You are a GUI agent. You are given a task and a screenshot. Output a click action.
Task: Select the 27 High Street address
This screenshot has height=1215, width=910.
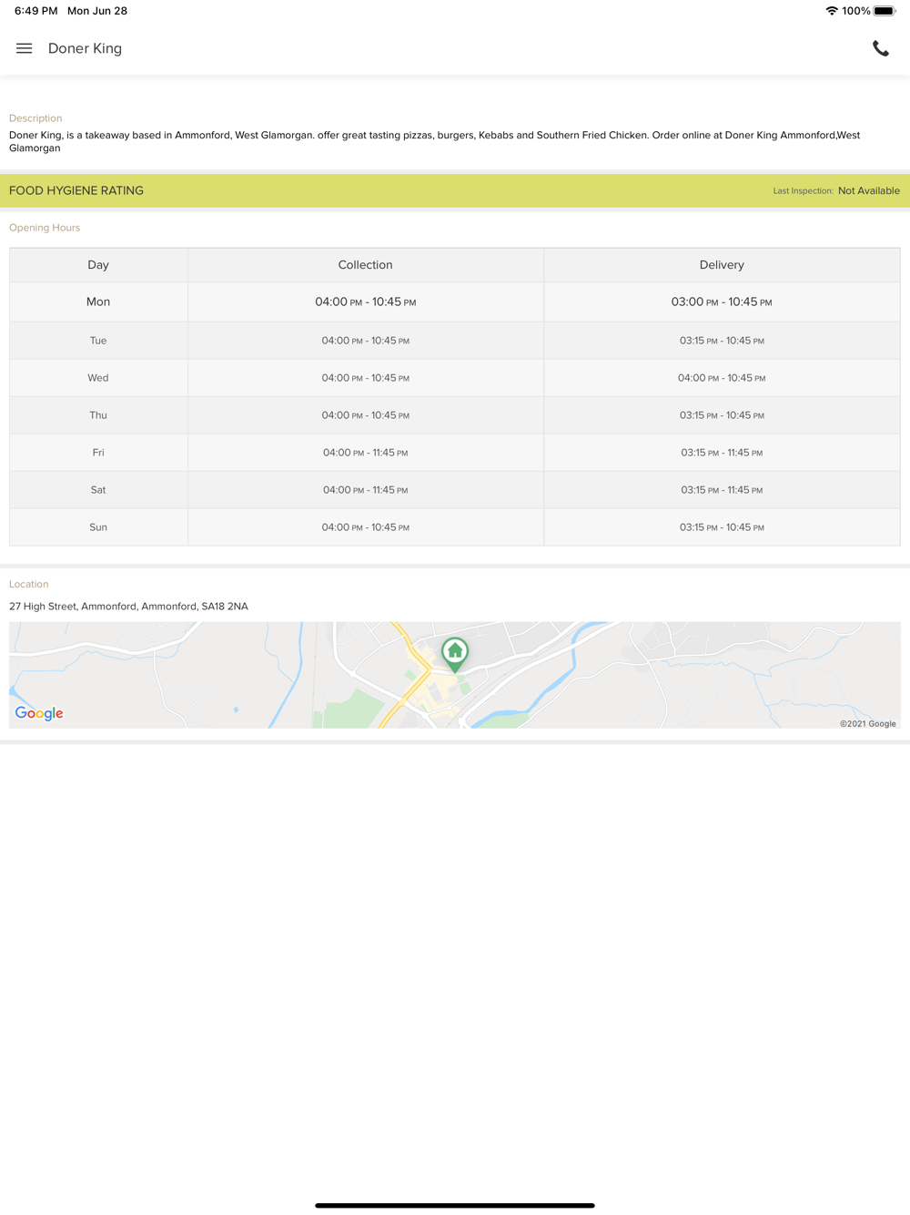click(128, 606)
